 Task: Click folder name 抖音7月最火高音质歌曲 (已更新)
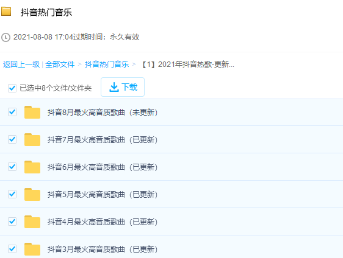coord(103,140)
